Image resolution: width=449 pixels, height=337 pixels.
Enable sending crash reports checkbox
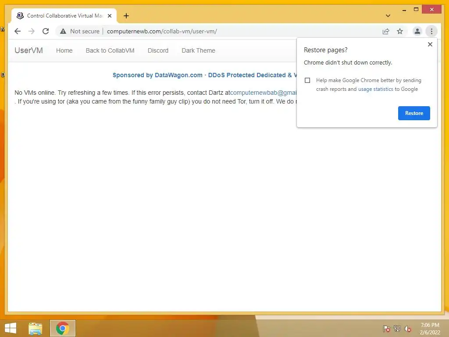coord(307,80)
